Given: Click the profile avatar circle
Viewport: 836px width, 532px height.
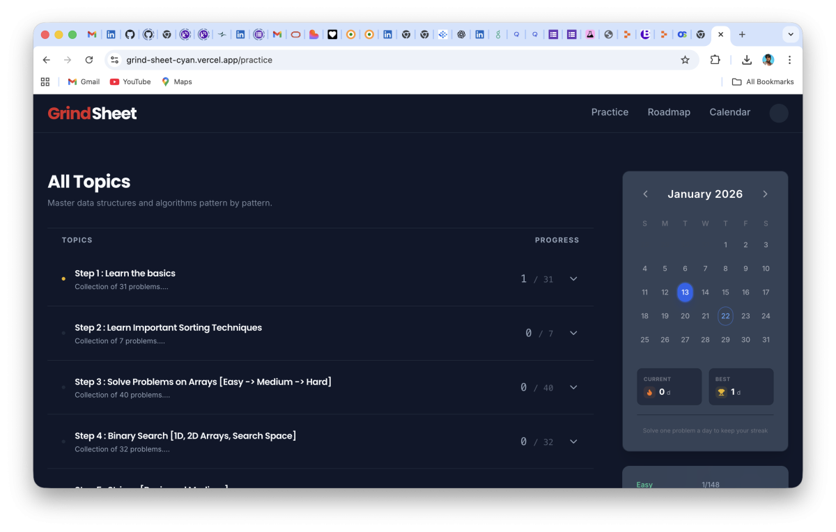Looking at the screenshot, I should click(778, 113).
